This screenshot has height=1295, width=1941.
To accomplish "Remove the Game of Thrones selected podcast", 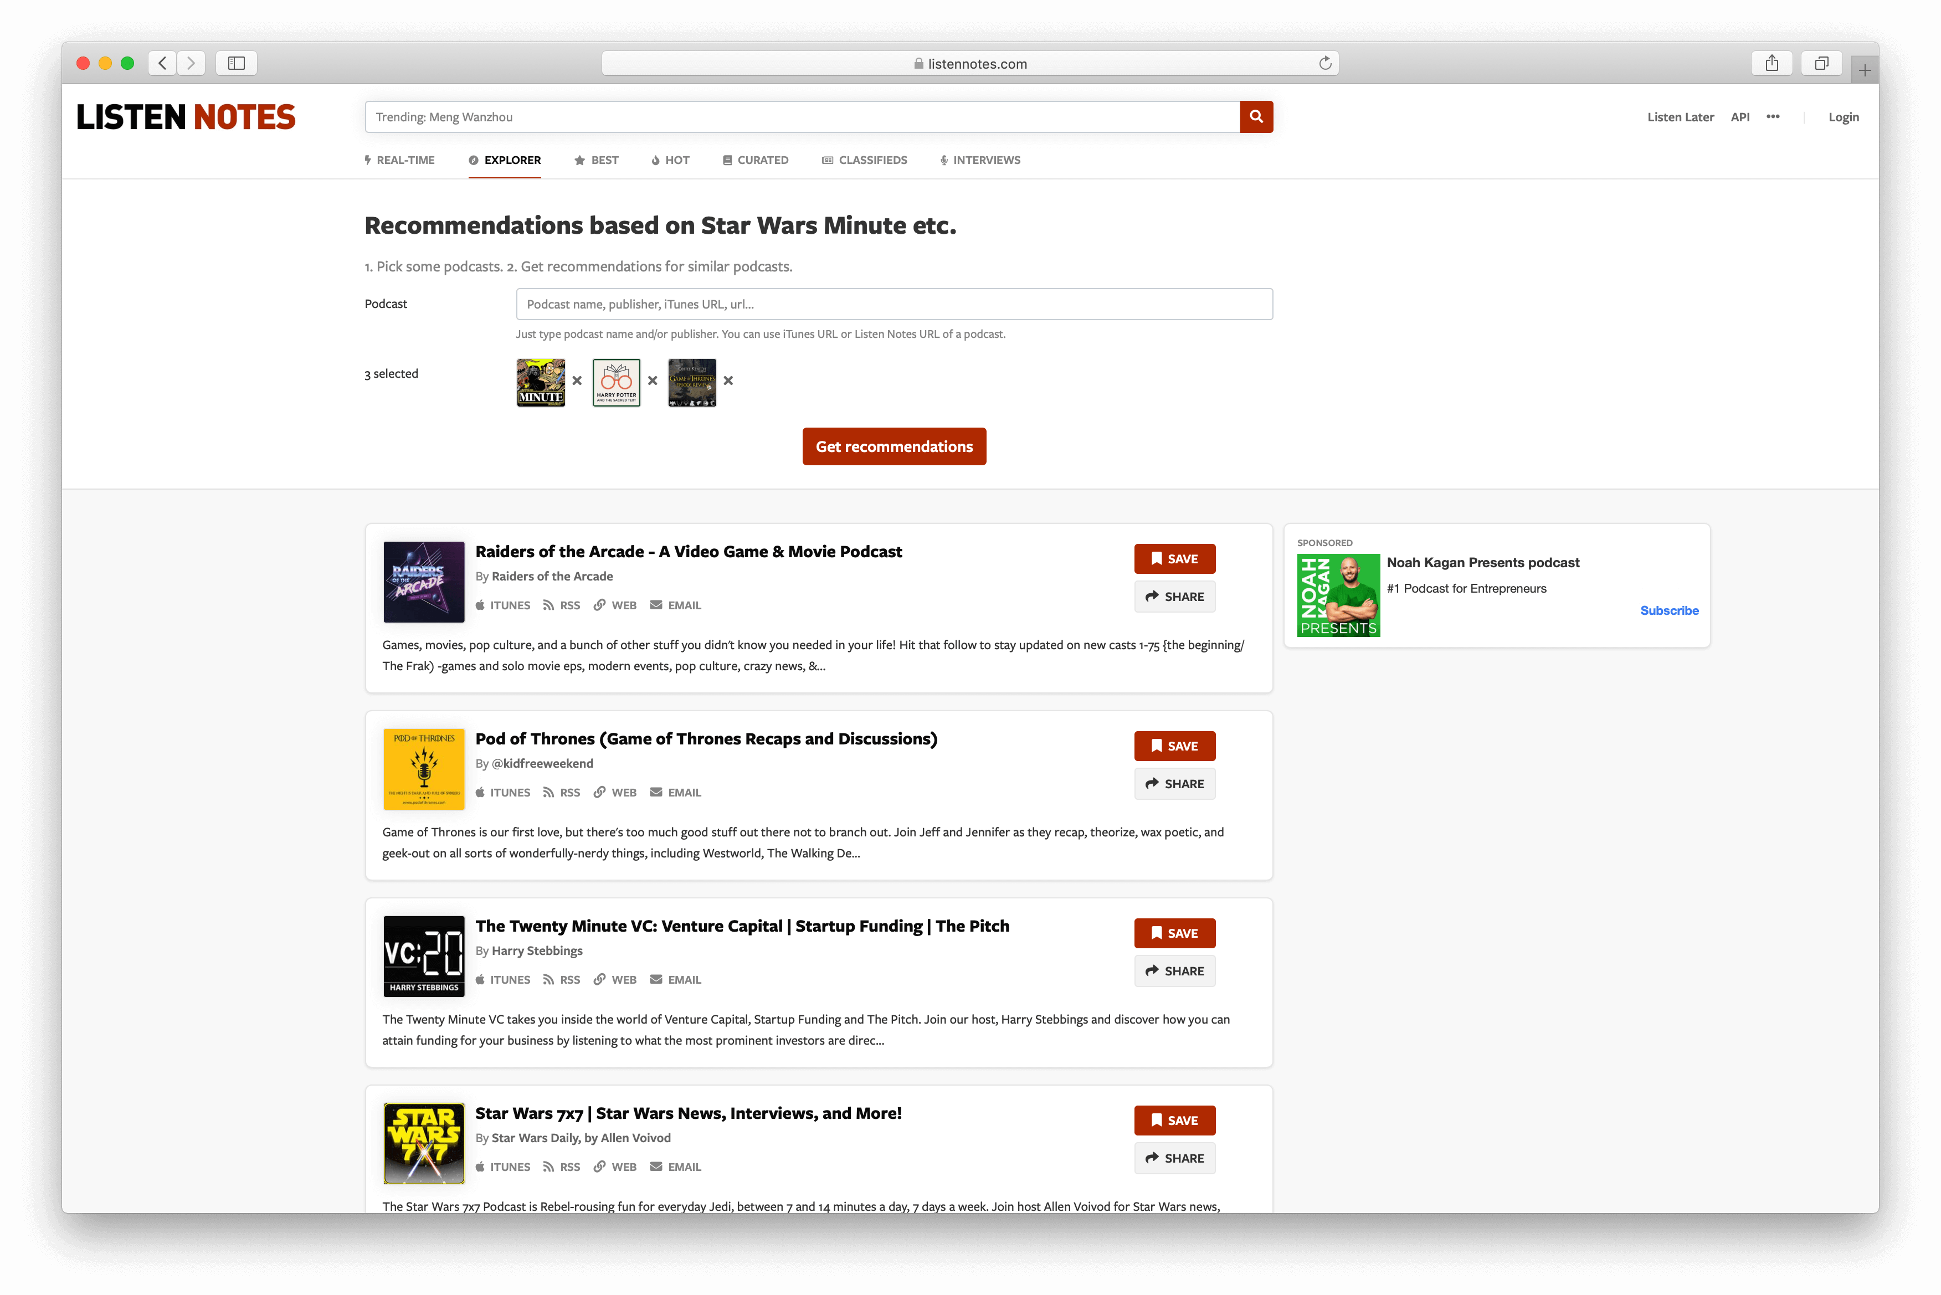I will coord(728,381).
